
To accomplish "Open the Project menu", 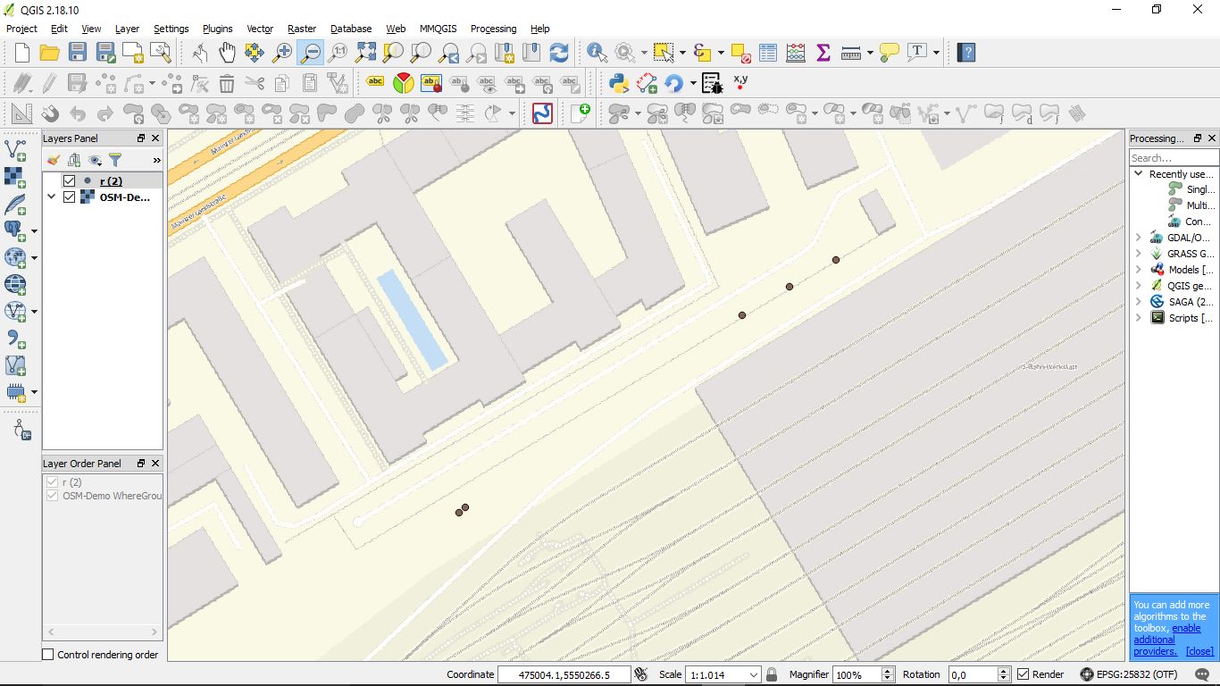I will coord(21,29).
